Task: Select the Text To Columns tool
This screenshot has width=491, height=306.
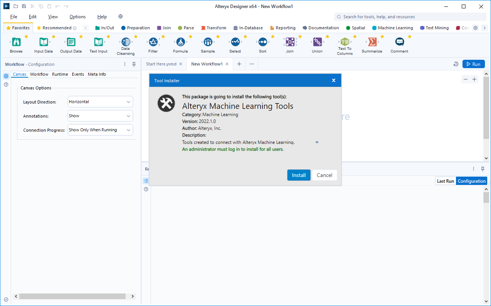Action: (345, 42)
